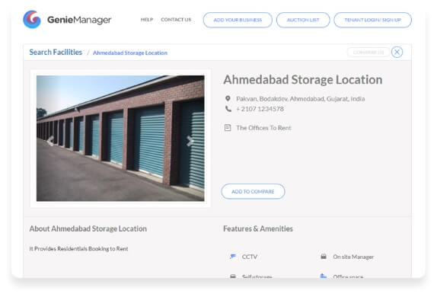Click the GenieManager wordmark text
Screen dimensions: 437x297
[79, 20]
